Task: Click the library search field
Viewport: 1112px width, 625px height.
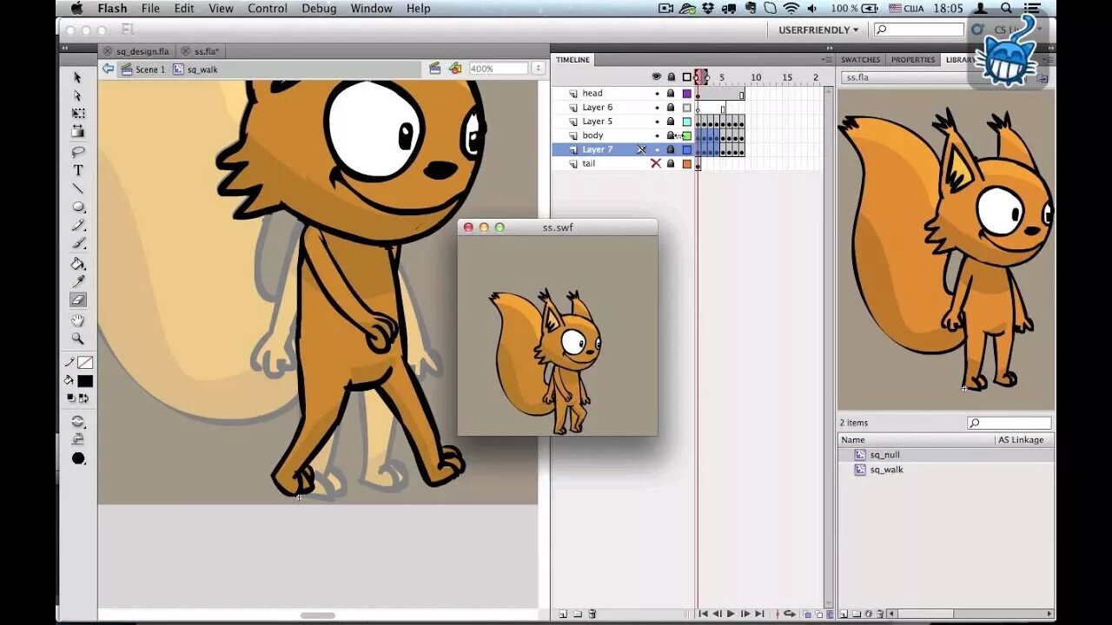Action: [x=1009, y=423]
